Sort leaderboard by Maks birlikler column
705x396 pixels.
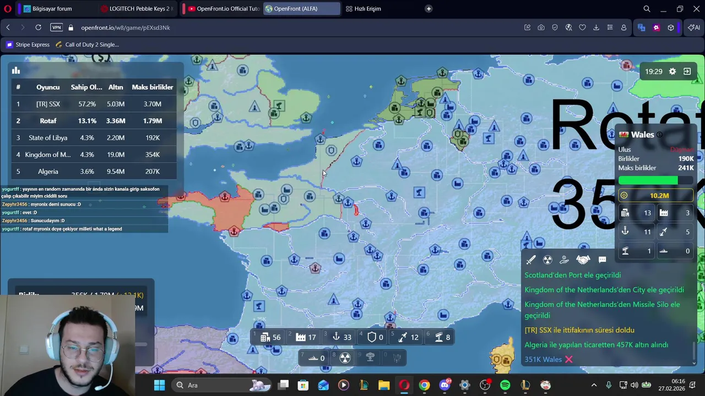tap(153, 87)
